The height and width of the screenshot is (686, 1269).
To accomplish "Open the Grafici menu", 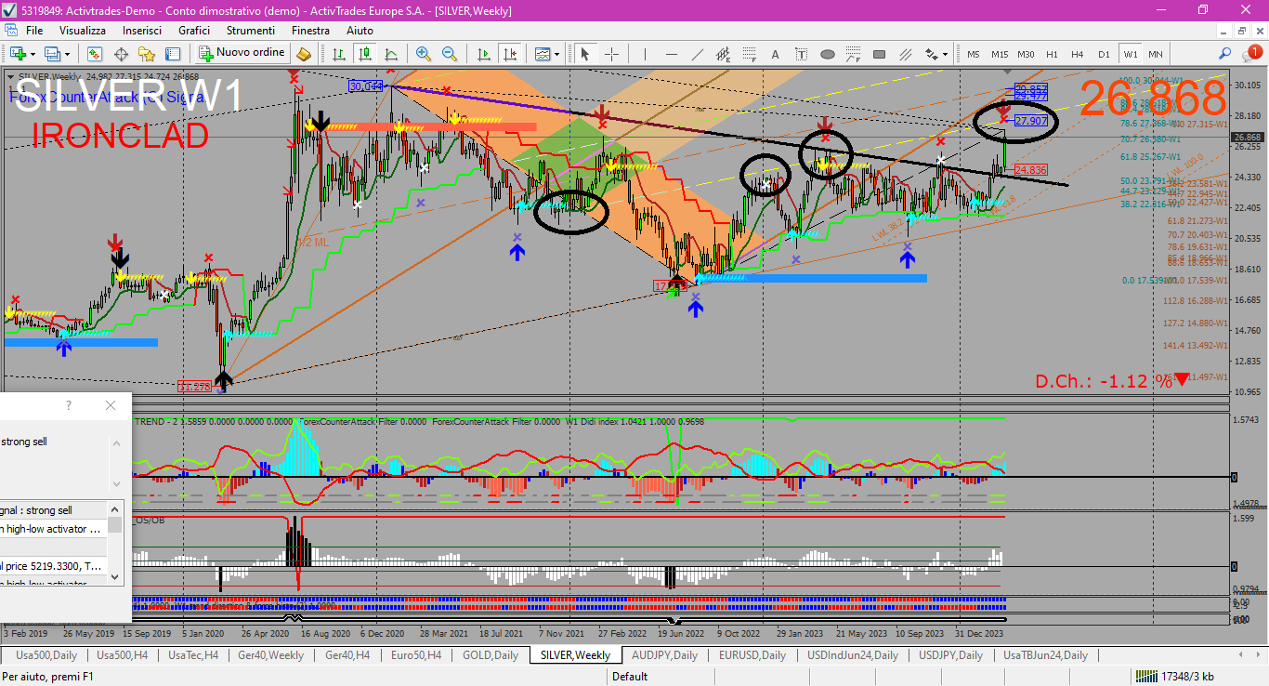I will [x=194, y=31].
